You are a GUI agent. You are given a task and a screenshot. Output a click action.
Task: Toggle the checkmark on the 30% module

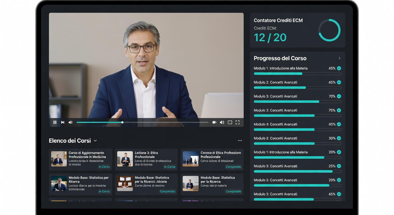tap(339, 138)
